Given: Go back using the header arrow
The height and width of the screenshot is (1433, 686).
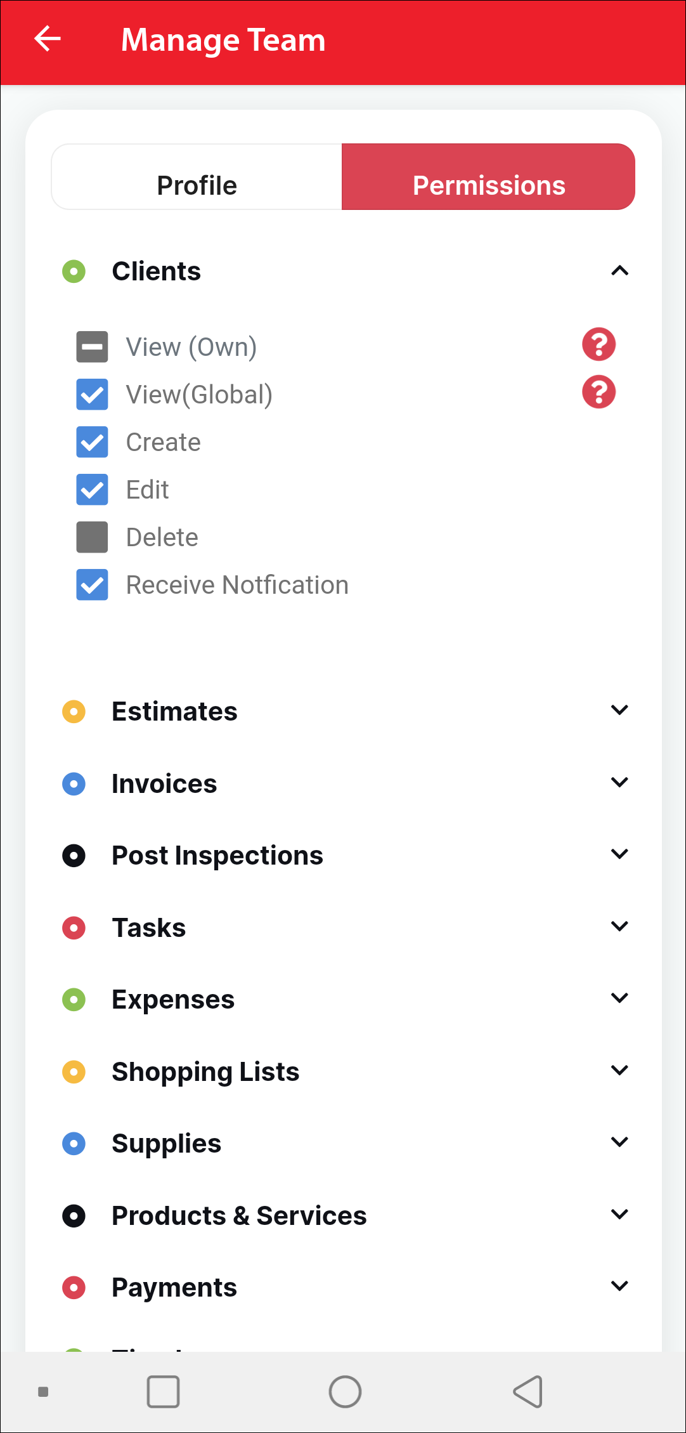Looking at the screenshot, I should (x=48, y=39).
